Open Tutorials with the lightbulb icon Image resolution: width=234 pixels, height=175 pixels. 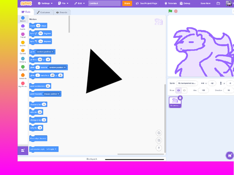171,3
